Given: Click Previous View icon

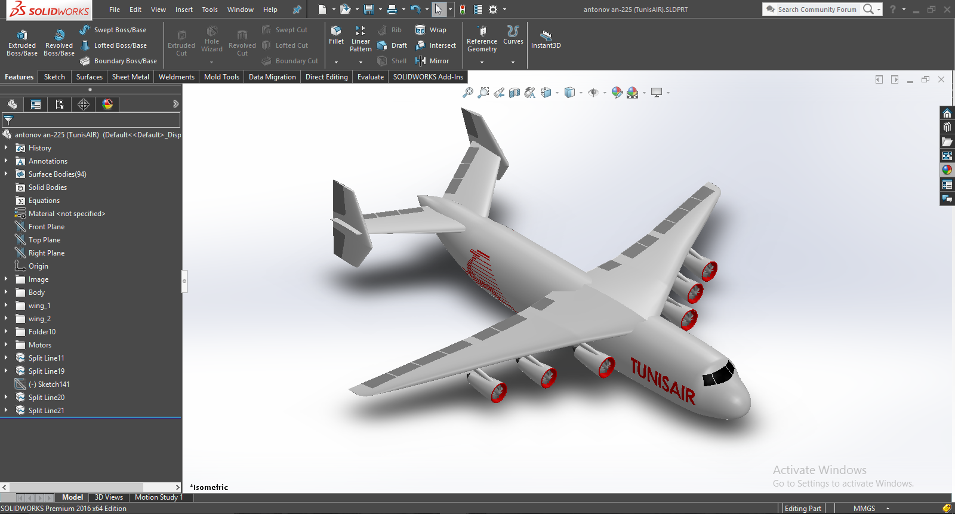Looking at the screenshot, I should pyautogui.click(x=499, y=93).
